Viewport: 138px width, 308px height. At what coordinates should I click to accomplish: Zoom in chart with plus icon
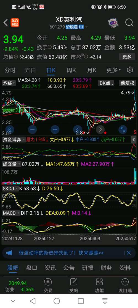(55, 130)
